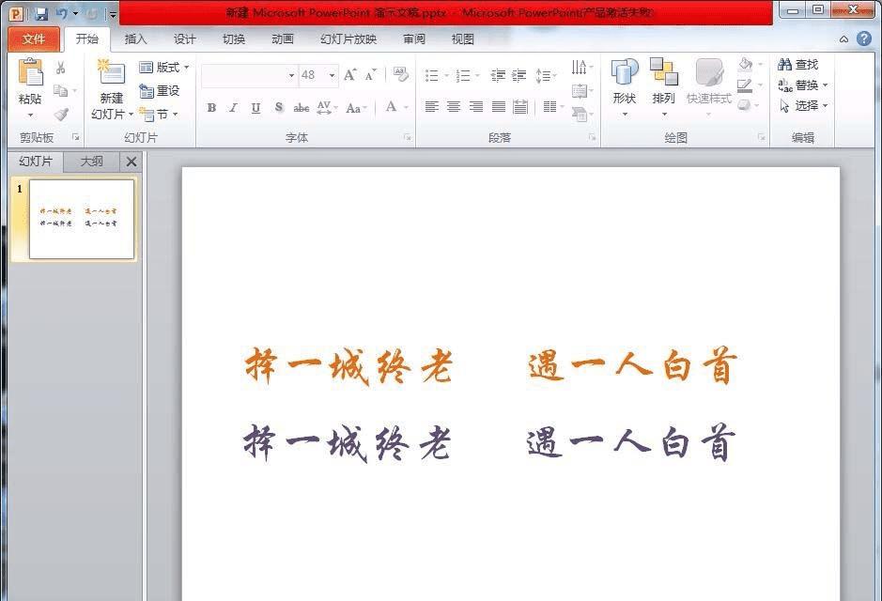
Task: Align text left
Action: [432, 106]
